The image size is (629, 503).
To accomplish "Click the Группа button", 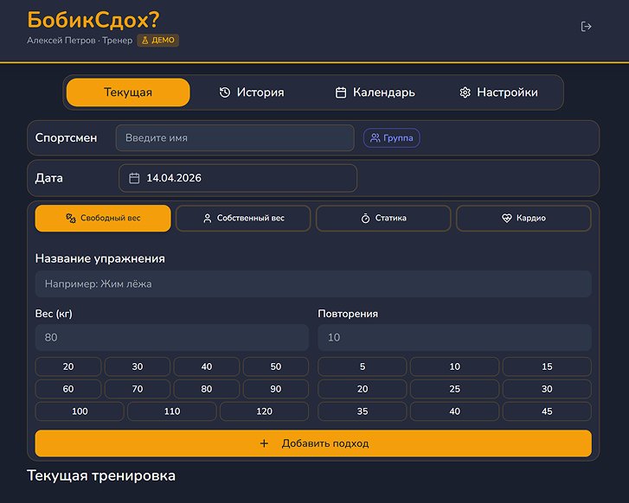I will click(392, 138).
